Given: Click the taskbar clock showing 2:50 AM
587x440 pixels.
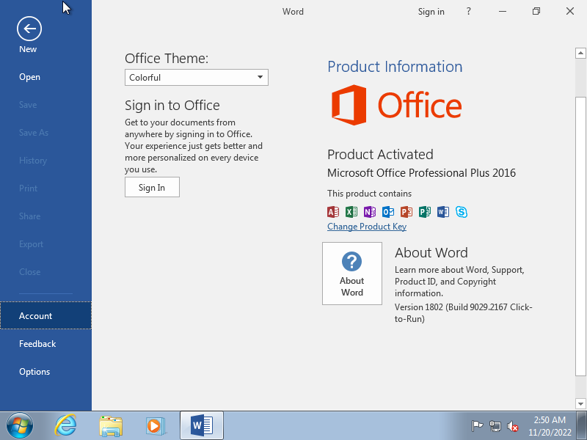Looking at the screenshot, I should pos(550,426).
